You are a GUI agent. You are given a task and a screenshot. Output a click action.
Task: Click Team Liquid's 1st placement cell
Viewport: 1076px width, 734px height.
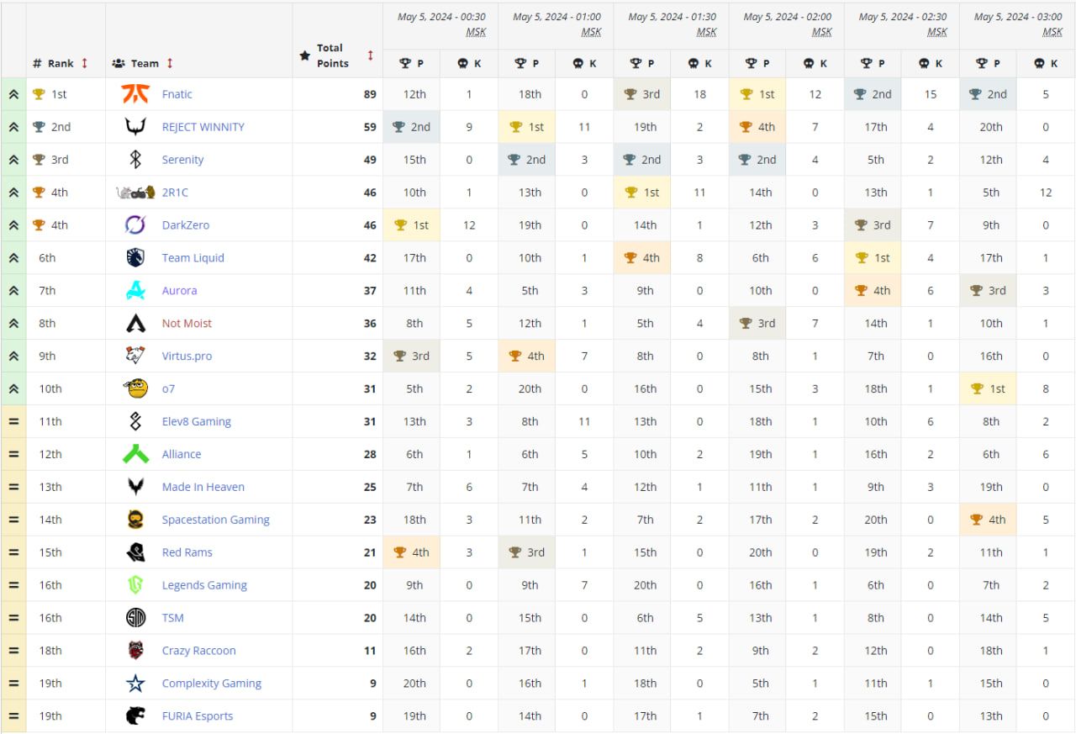[873, 258]
